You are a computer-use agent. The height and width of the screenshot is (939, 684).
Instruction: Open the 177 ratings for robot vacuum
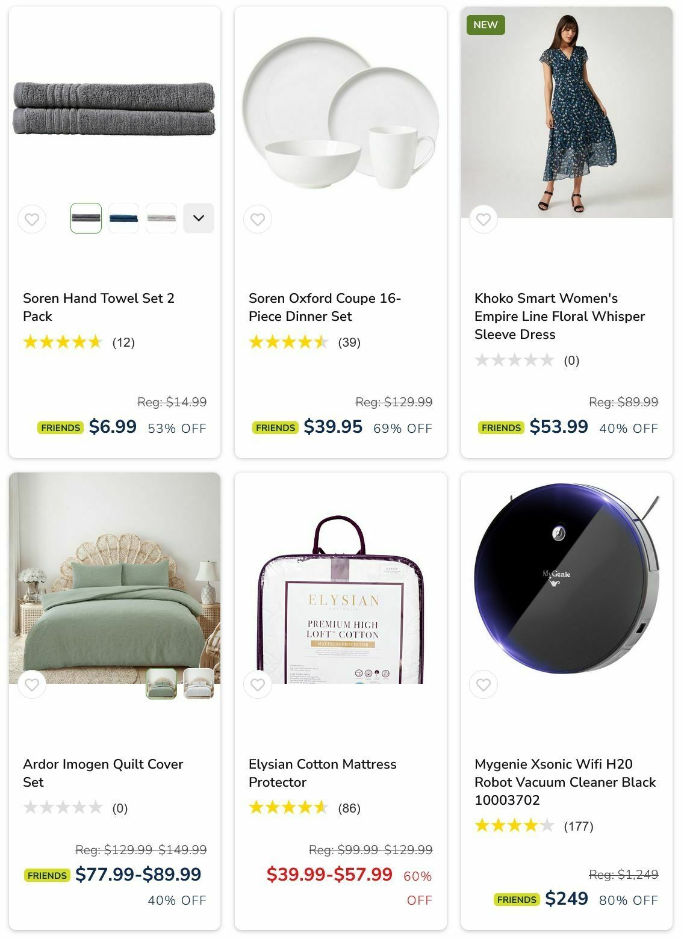coord(578,826)
